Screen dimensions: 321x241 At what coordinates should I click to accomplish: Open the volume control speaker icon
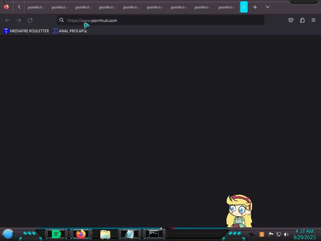click(x=286, y=234)
